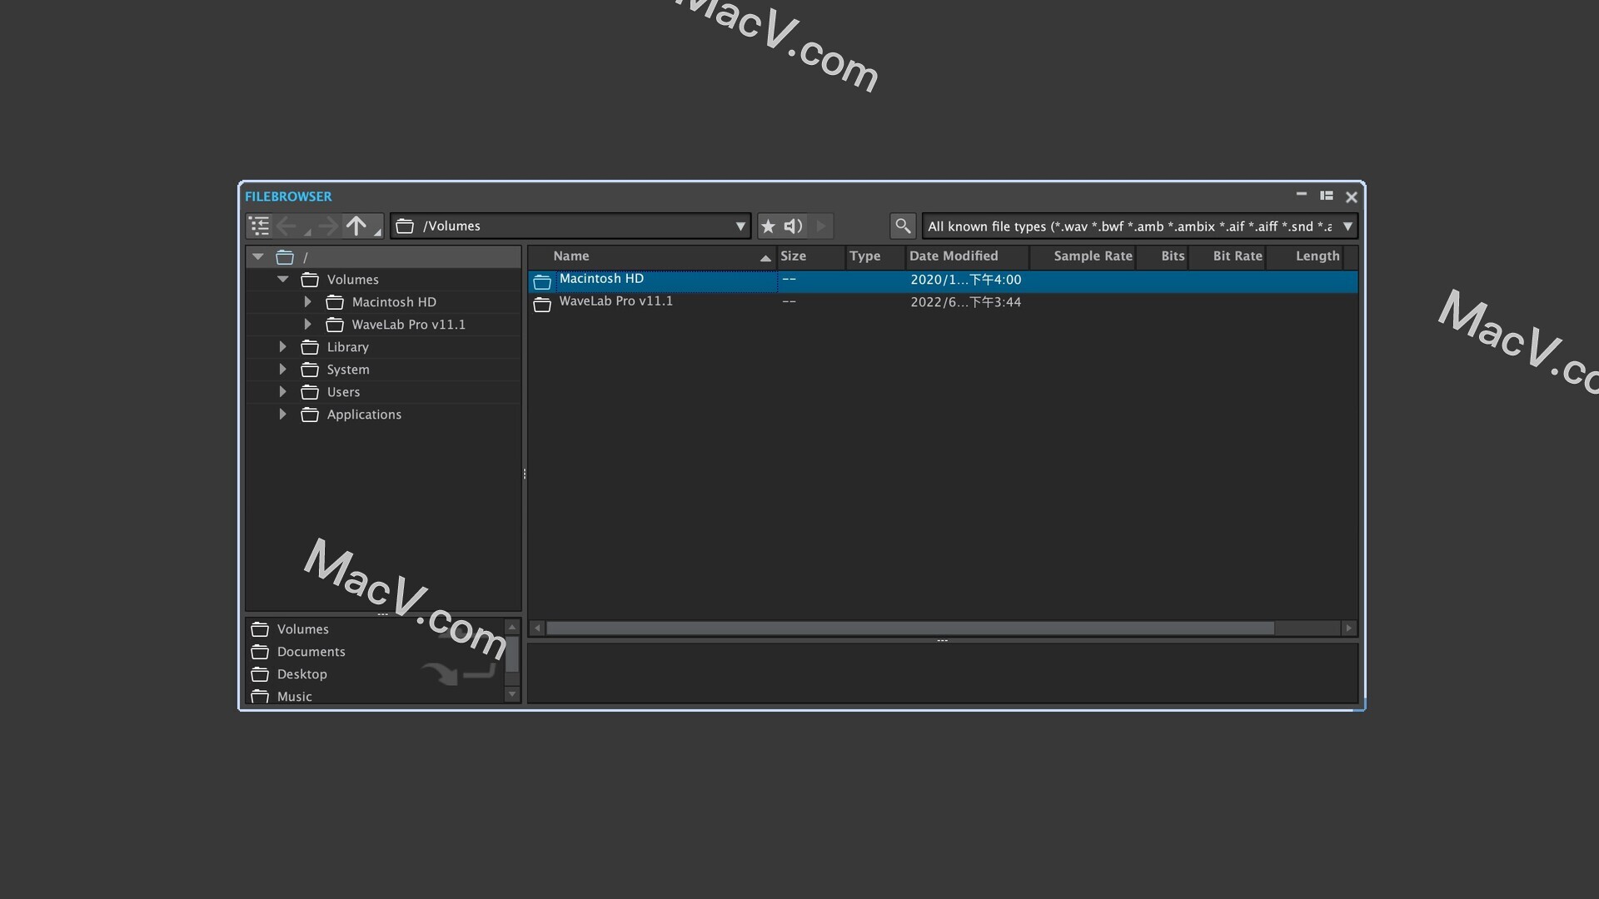Select System in the folder tree
Image resolution: width=1599 pixels, height=899 pixels.
click(348, 370)
